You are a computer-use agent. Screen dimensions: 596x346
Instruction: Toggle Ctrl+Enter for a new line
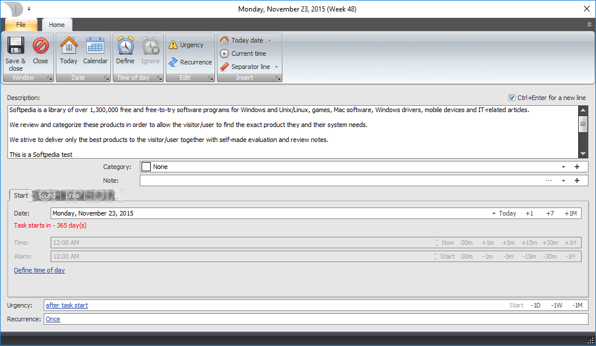(x=512, y=98)
